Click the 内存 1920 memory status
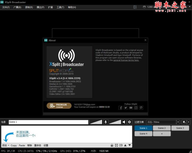 100,151
